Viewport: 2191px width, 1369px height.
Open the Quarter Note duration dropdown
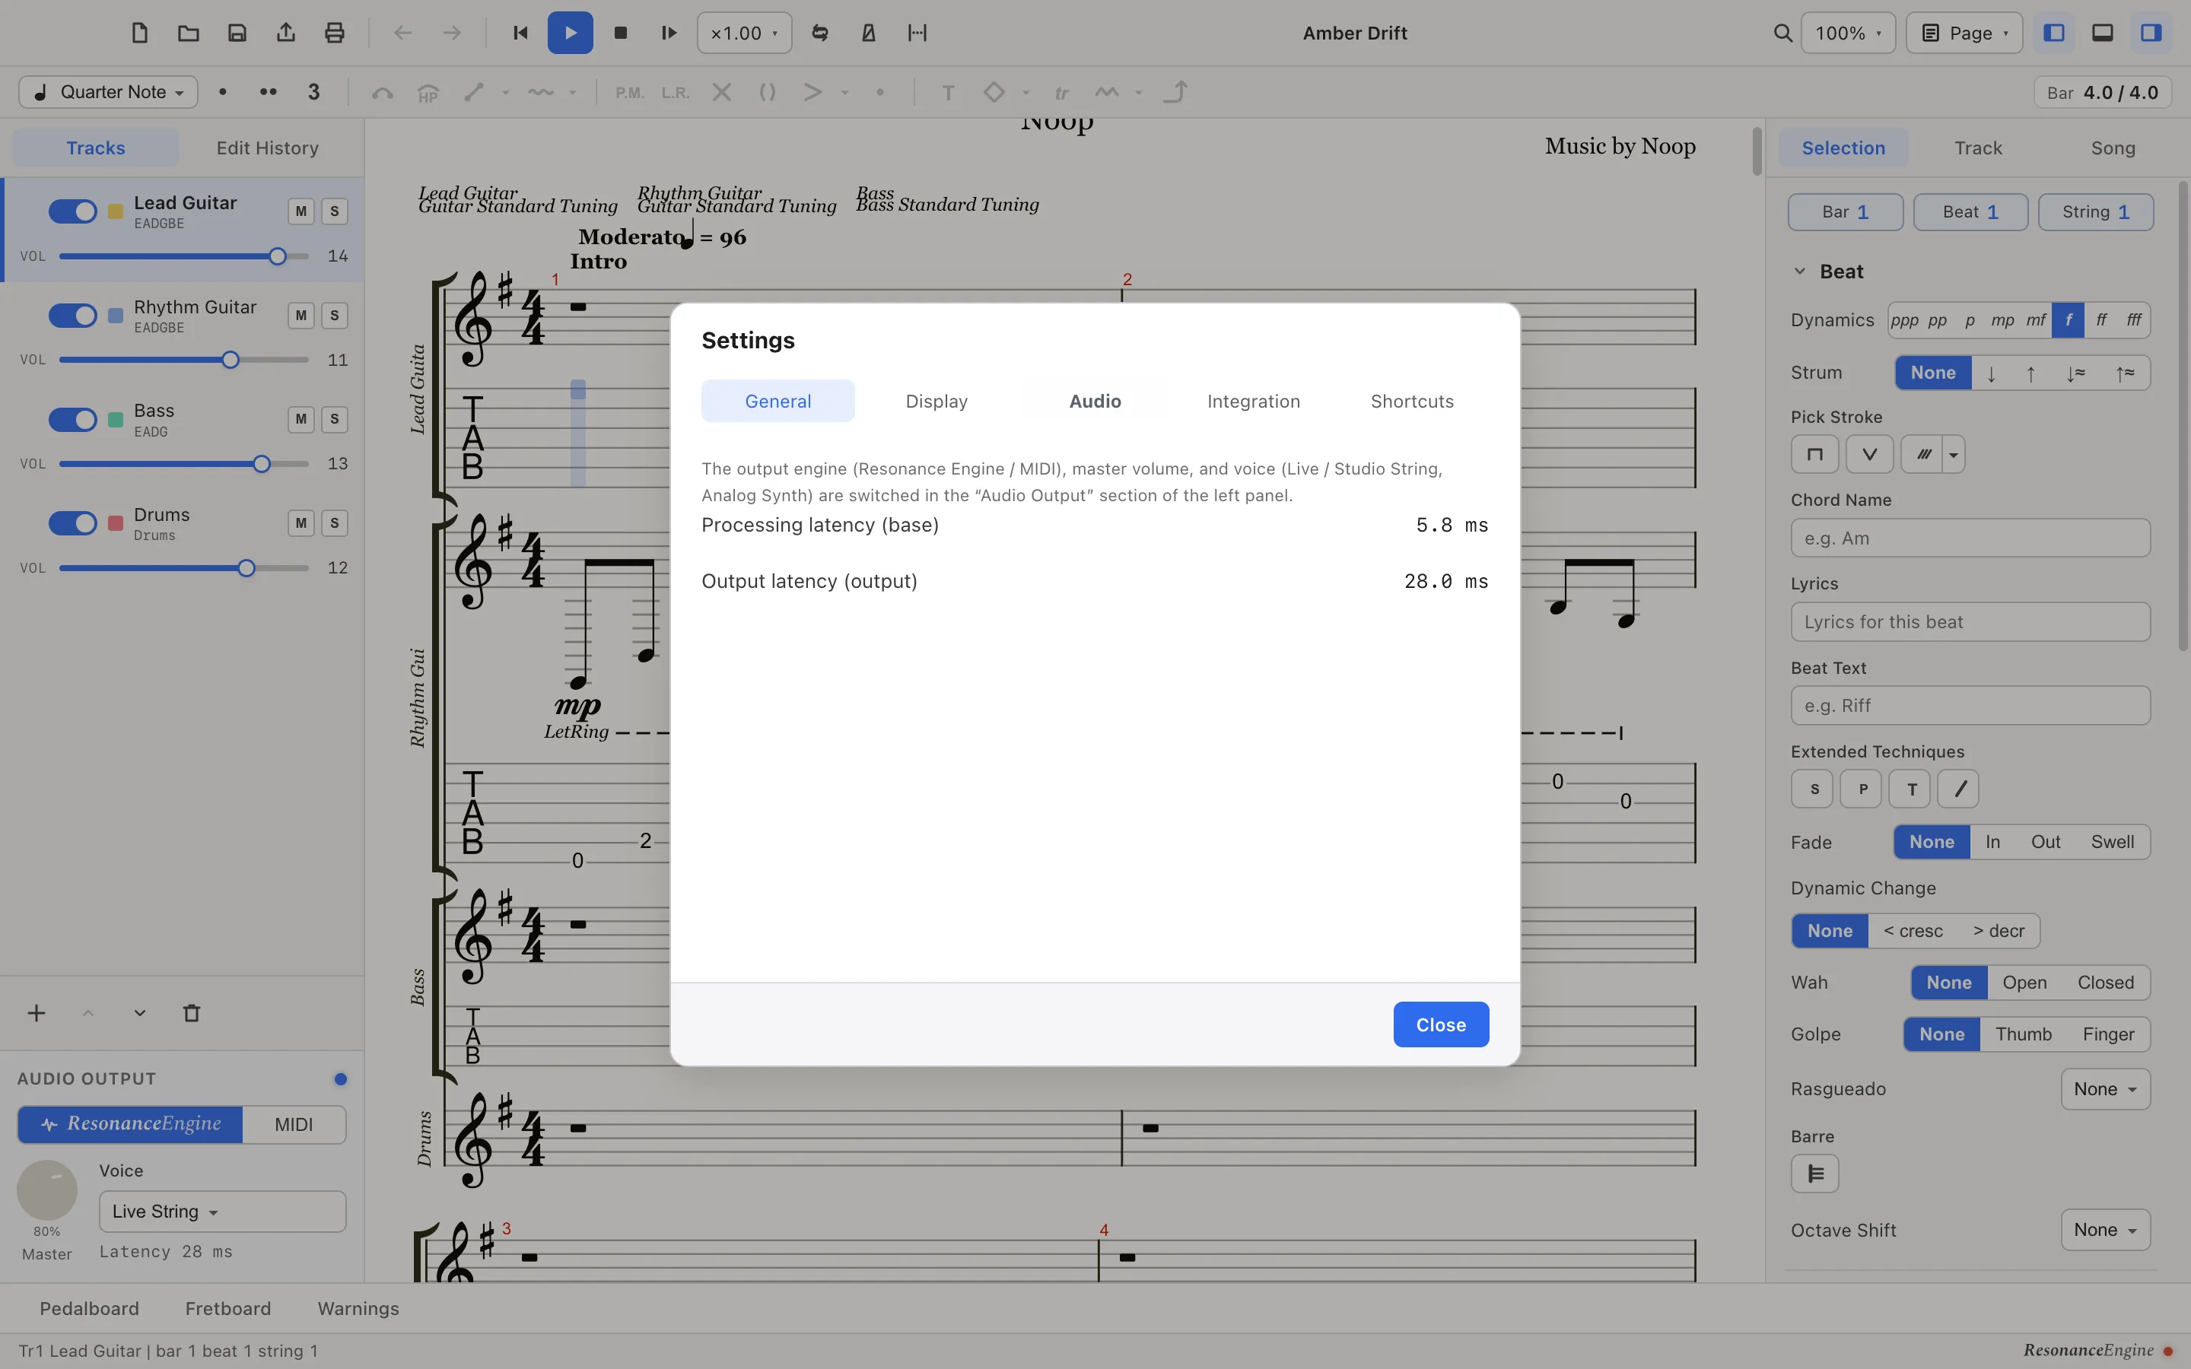(x=108, y=91)
